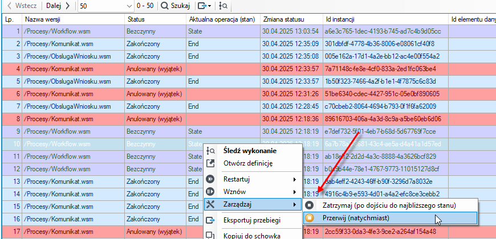Sort by the Id instancji column header
The width and height of the screenshot is (496, 239).
385,19
